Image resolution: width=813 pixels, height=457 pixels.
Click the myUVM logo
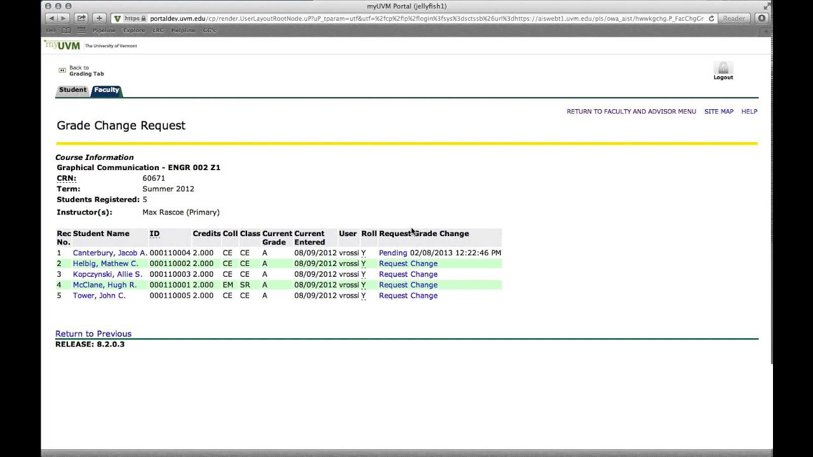tap(63, 44)
